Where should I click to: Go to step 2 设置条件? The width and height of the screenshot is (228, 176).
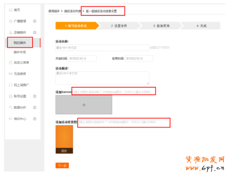pyautogui.click(x=118, y=26)
